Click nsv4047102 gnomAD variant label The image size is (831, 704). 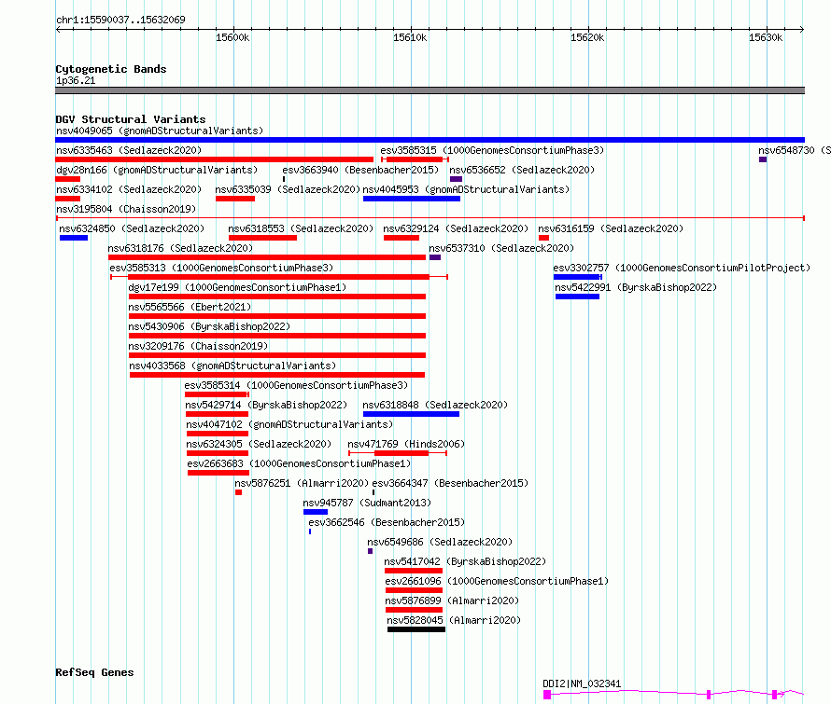[289, 424]
